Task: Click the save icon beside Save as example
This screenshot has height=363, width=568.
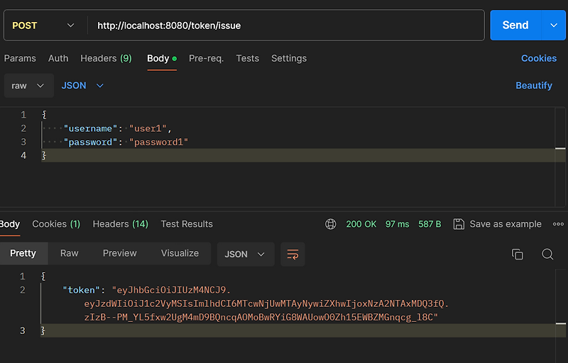Action: pyautogui.click(x=459, y=224)
